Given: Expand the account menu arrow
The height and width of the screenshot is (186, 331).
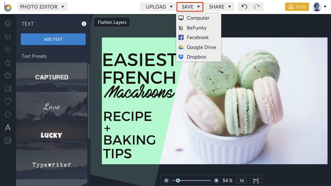Looking at the screenshot, I should (x=325, y=7).
